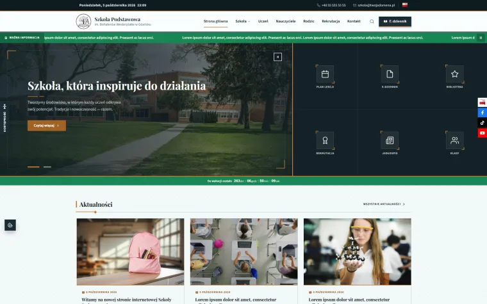This screenshot has height=304, width=487.
Task: Open the Uczeń menu item
Action: (x=263, y=21)
